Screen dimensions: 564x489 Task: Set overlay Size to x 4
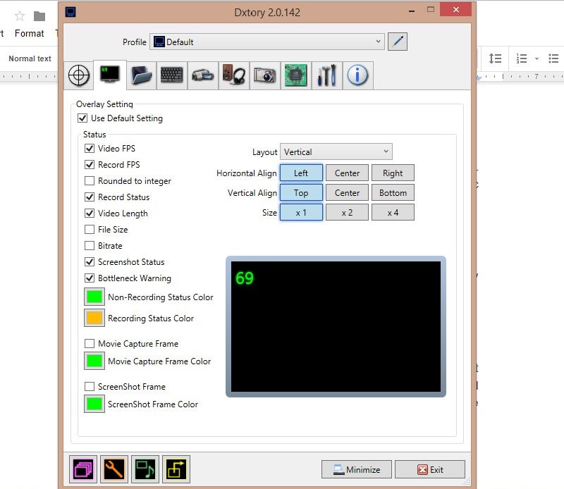click(x=393, y=213)
